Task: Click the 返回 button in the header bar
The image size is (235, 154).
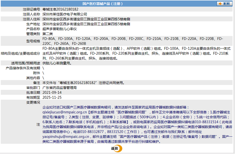Action: tap(224, 4)
